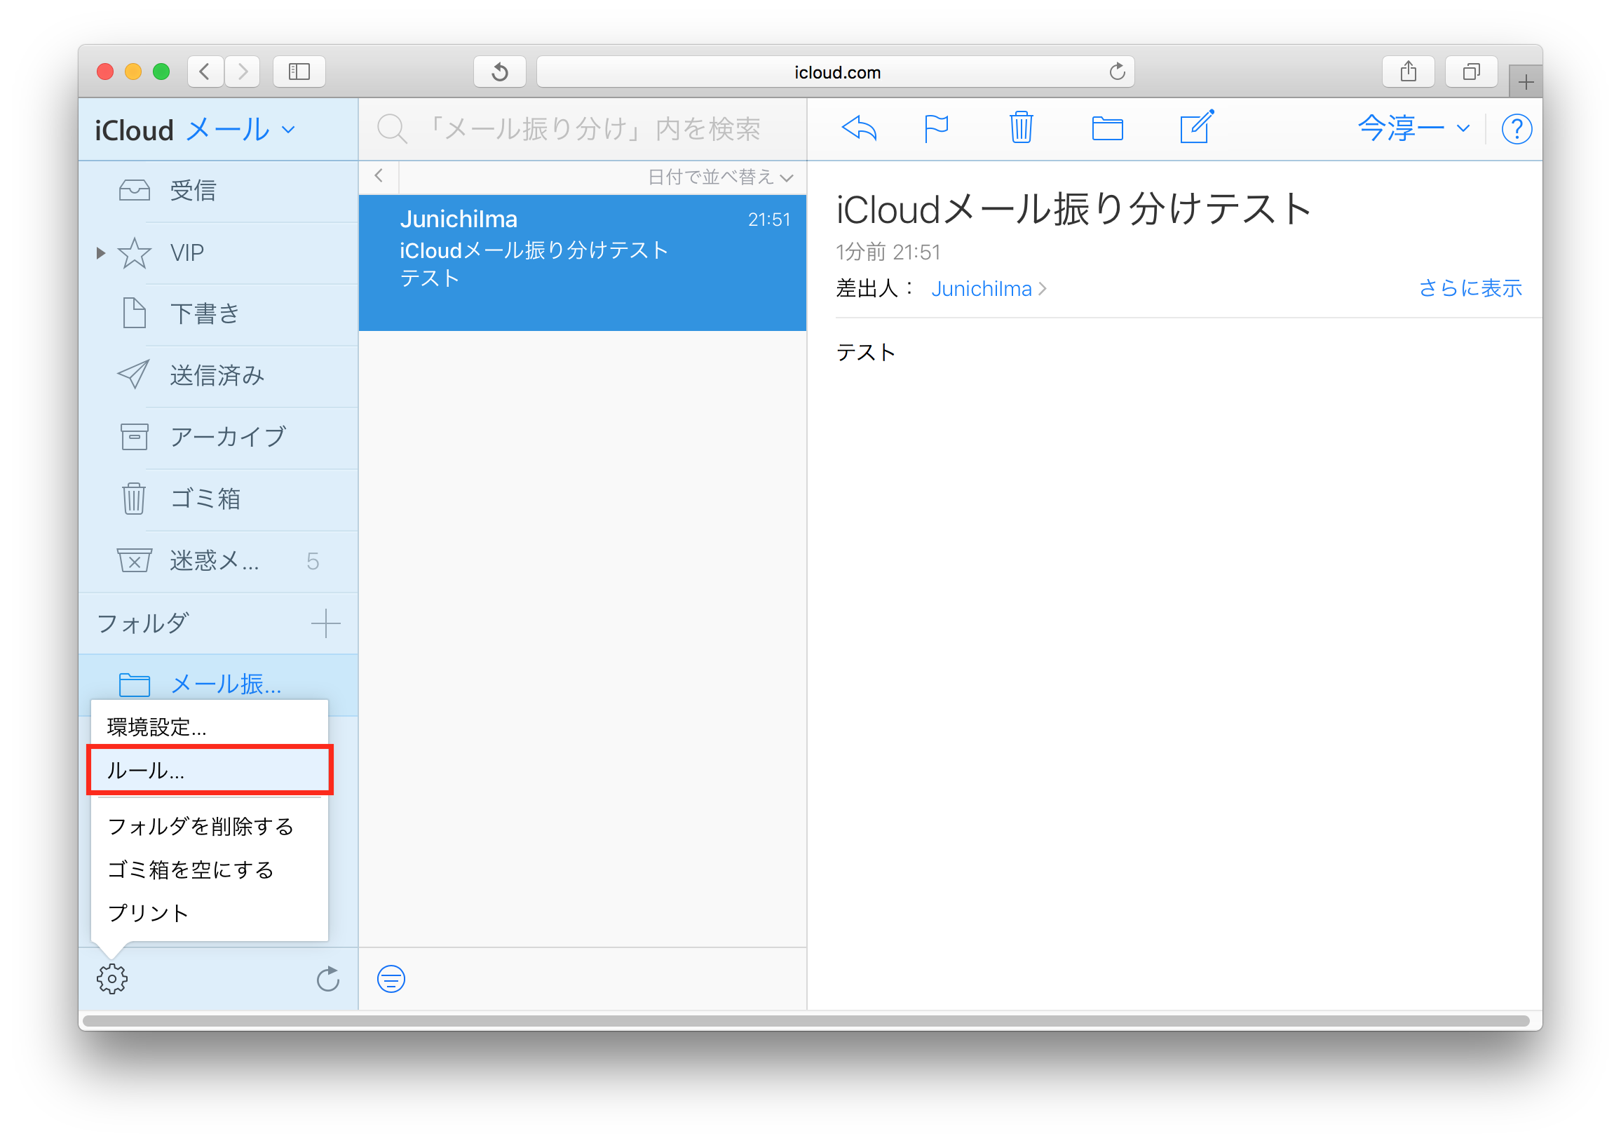
Task: Choose フォルダを削除する menu item
Action: tap(210, 826)
